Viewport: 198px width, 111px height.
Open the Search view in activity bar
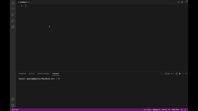point(13,9)
